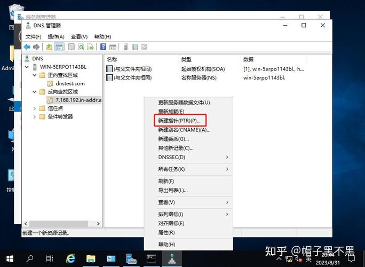365x267 pixels.
Task: Open taskbar search magnifier
Action: [x=29, y=258]
